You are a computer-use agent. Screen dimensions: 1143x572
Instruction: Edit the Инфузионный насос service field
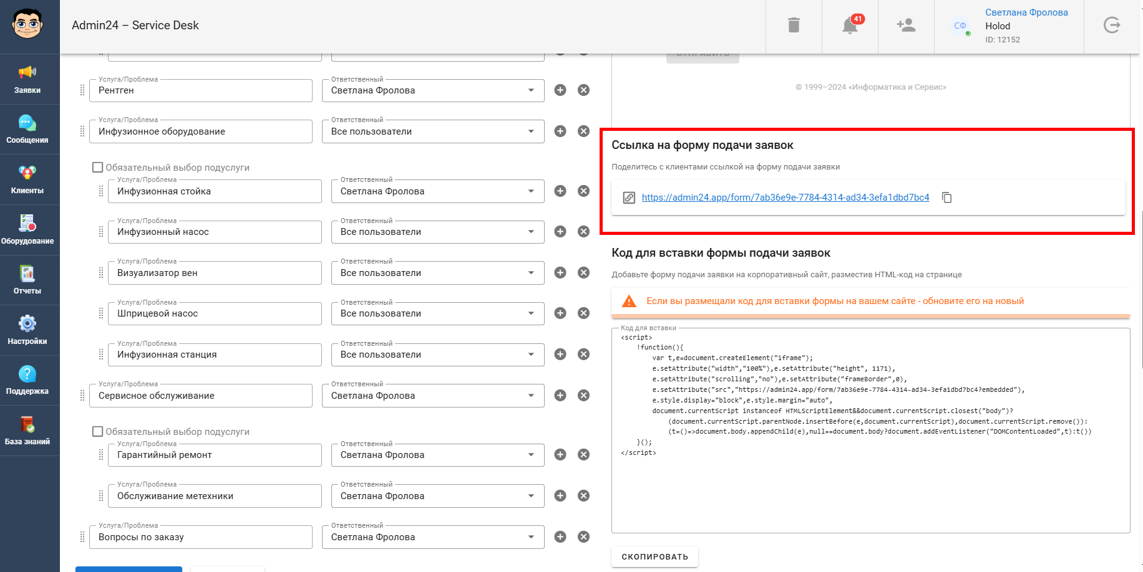215,232
